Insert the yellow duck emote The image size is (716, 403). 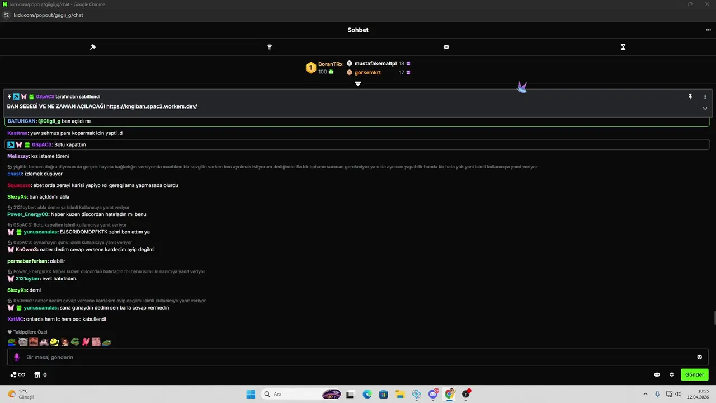[x=54, y=342]
